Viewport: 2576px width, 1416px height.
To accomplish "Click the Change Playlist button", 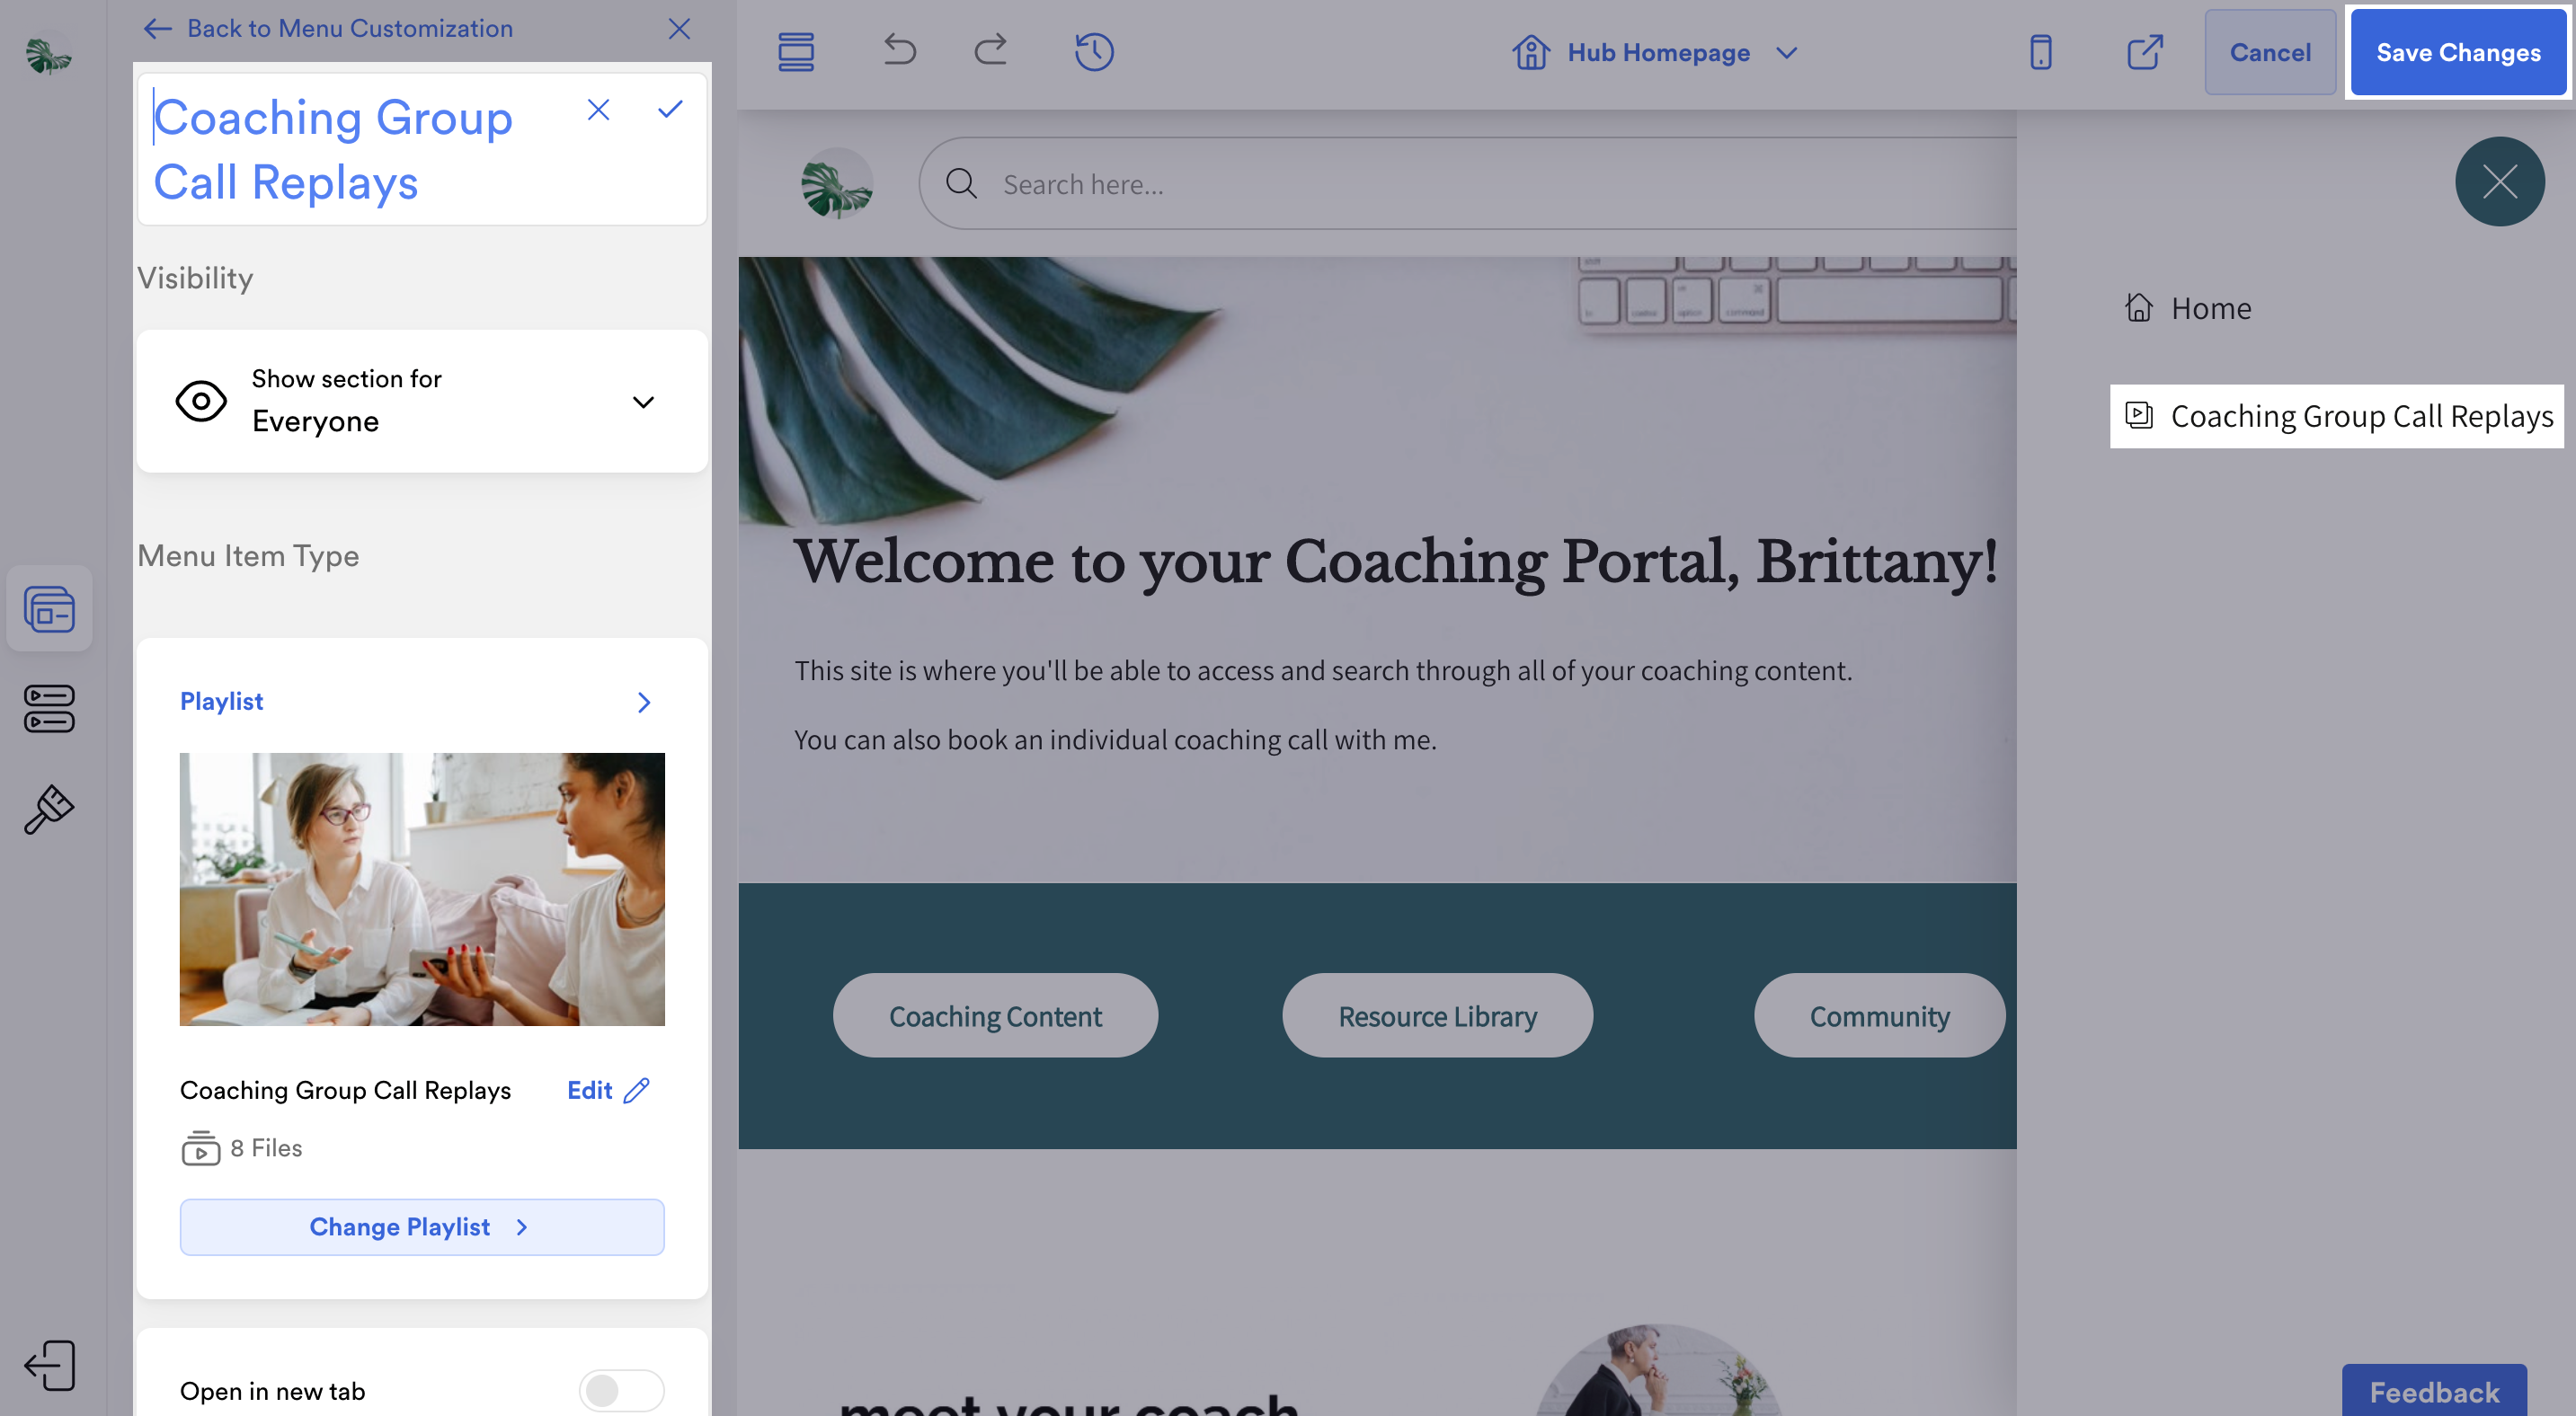I will 422,1226.
